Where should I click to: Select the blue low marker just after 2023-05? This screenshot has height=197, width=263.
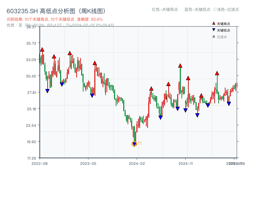[x=92, y=96]
